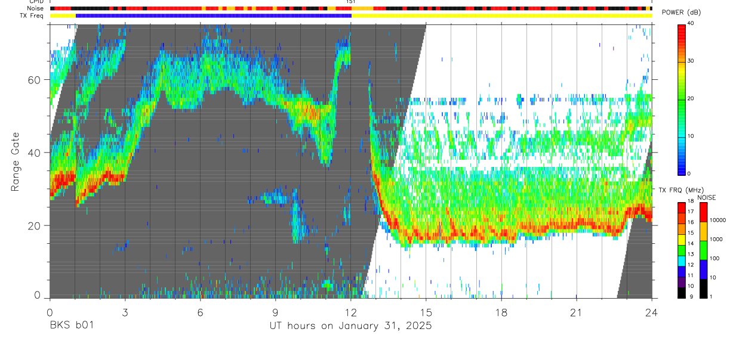
Task: Click the 6 tick label on the UT axis
Action: (x=200, y=312)
